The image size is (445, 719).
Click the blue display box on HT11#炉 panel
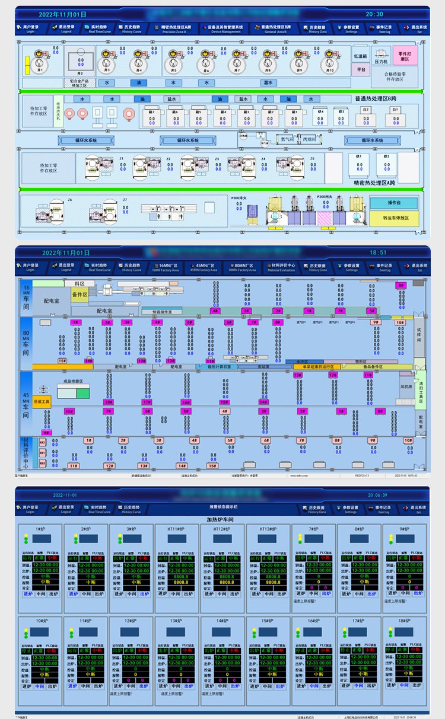coord(177,539)
